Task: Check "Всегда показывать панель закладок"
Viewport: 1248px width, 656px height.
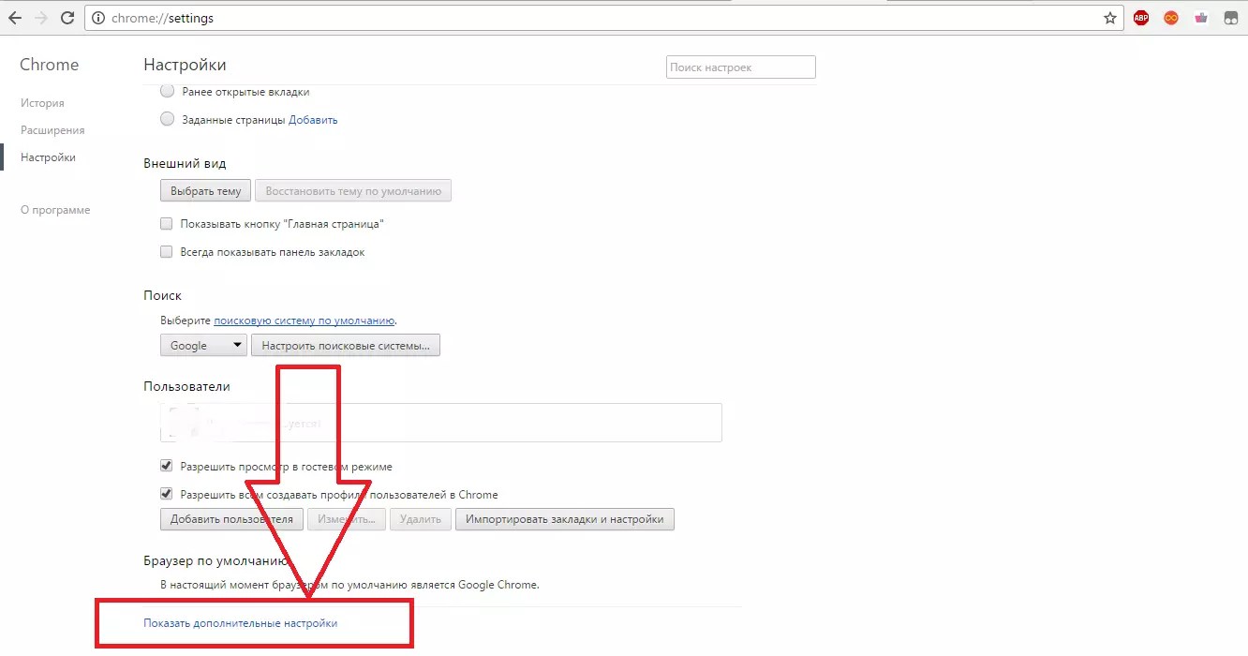Action: tap(167, 252)
